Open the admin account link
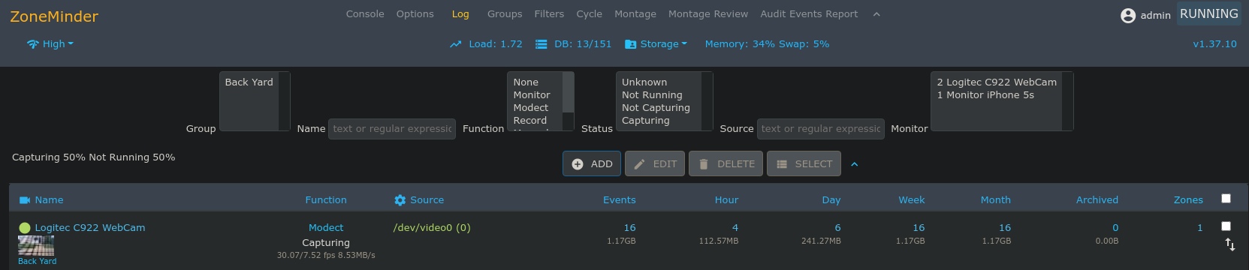This screenshot has width=1249, height=270. tap(1155, 16)
